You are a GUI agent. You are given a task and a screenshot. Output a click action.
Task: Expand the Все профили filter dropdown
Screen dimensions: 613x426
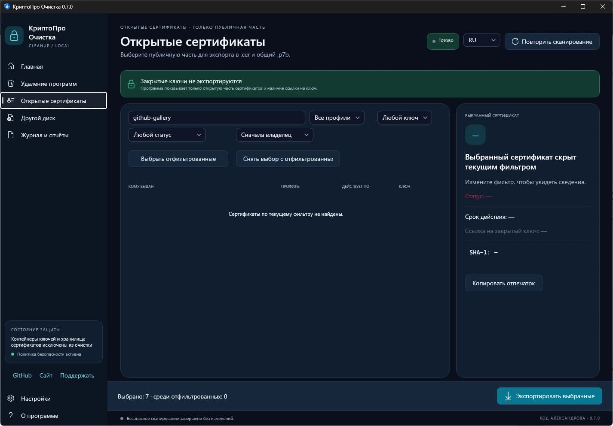(337, 118)
